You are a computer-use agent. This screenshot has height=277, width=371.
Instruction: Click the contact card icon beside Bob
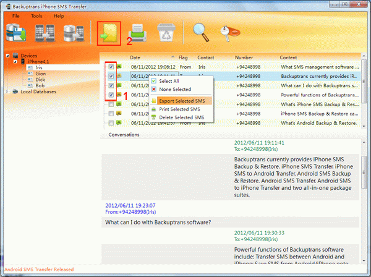point(30,85)
